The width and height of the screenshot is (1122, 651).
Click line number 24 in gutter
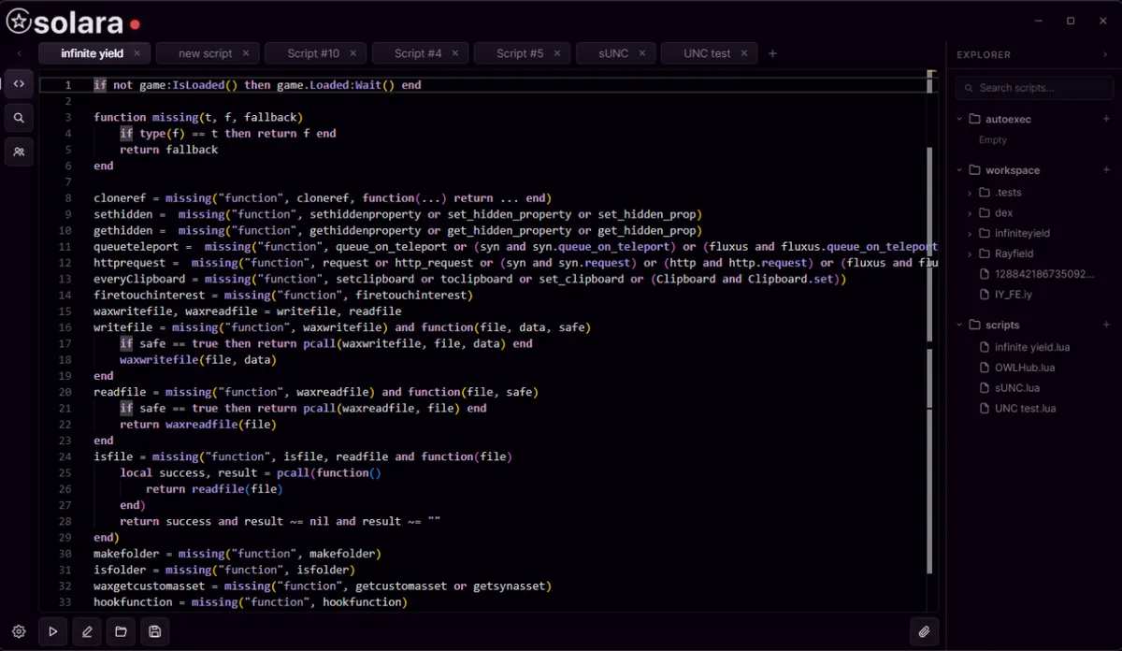[x=65, y=456]
